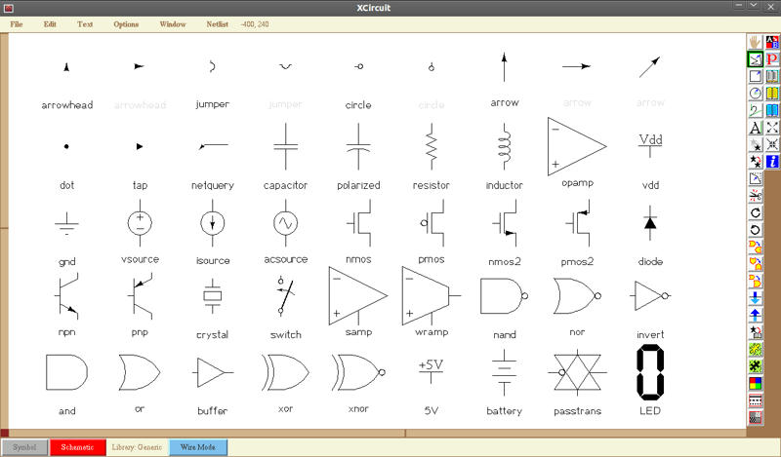This screenshot has width=781, height=457.
Task: Pick the battery symbol from the library
Action: pos(504,372)
